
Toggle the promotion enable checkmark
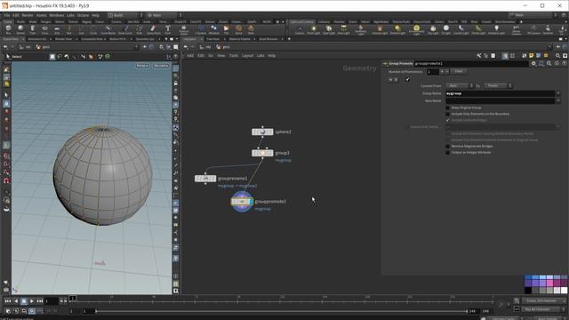pyautogui.click(x=407, y=79)
